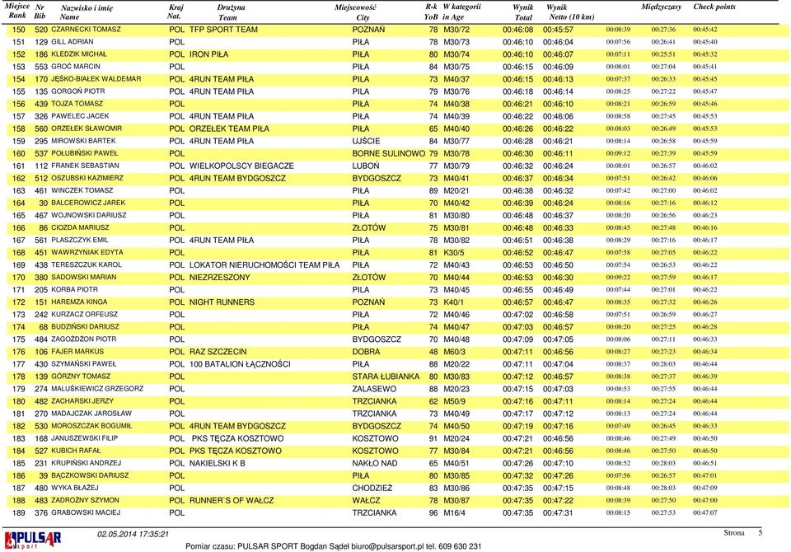Click age category M50/9
The width and height of the screenshot is (791, 552).
click(454, 401)
